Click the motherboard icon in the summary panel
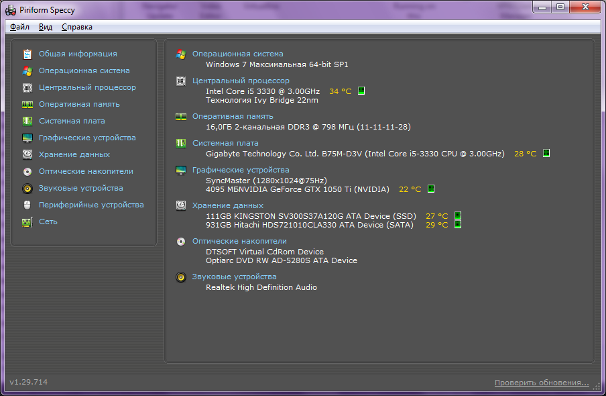 point(181,143)
